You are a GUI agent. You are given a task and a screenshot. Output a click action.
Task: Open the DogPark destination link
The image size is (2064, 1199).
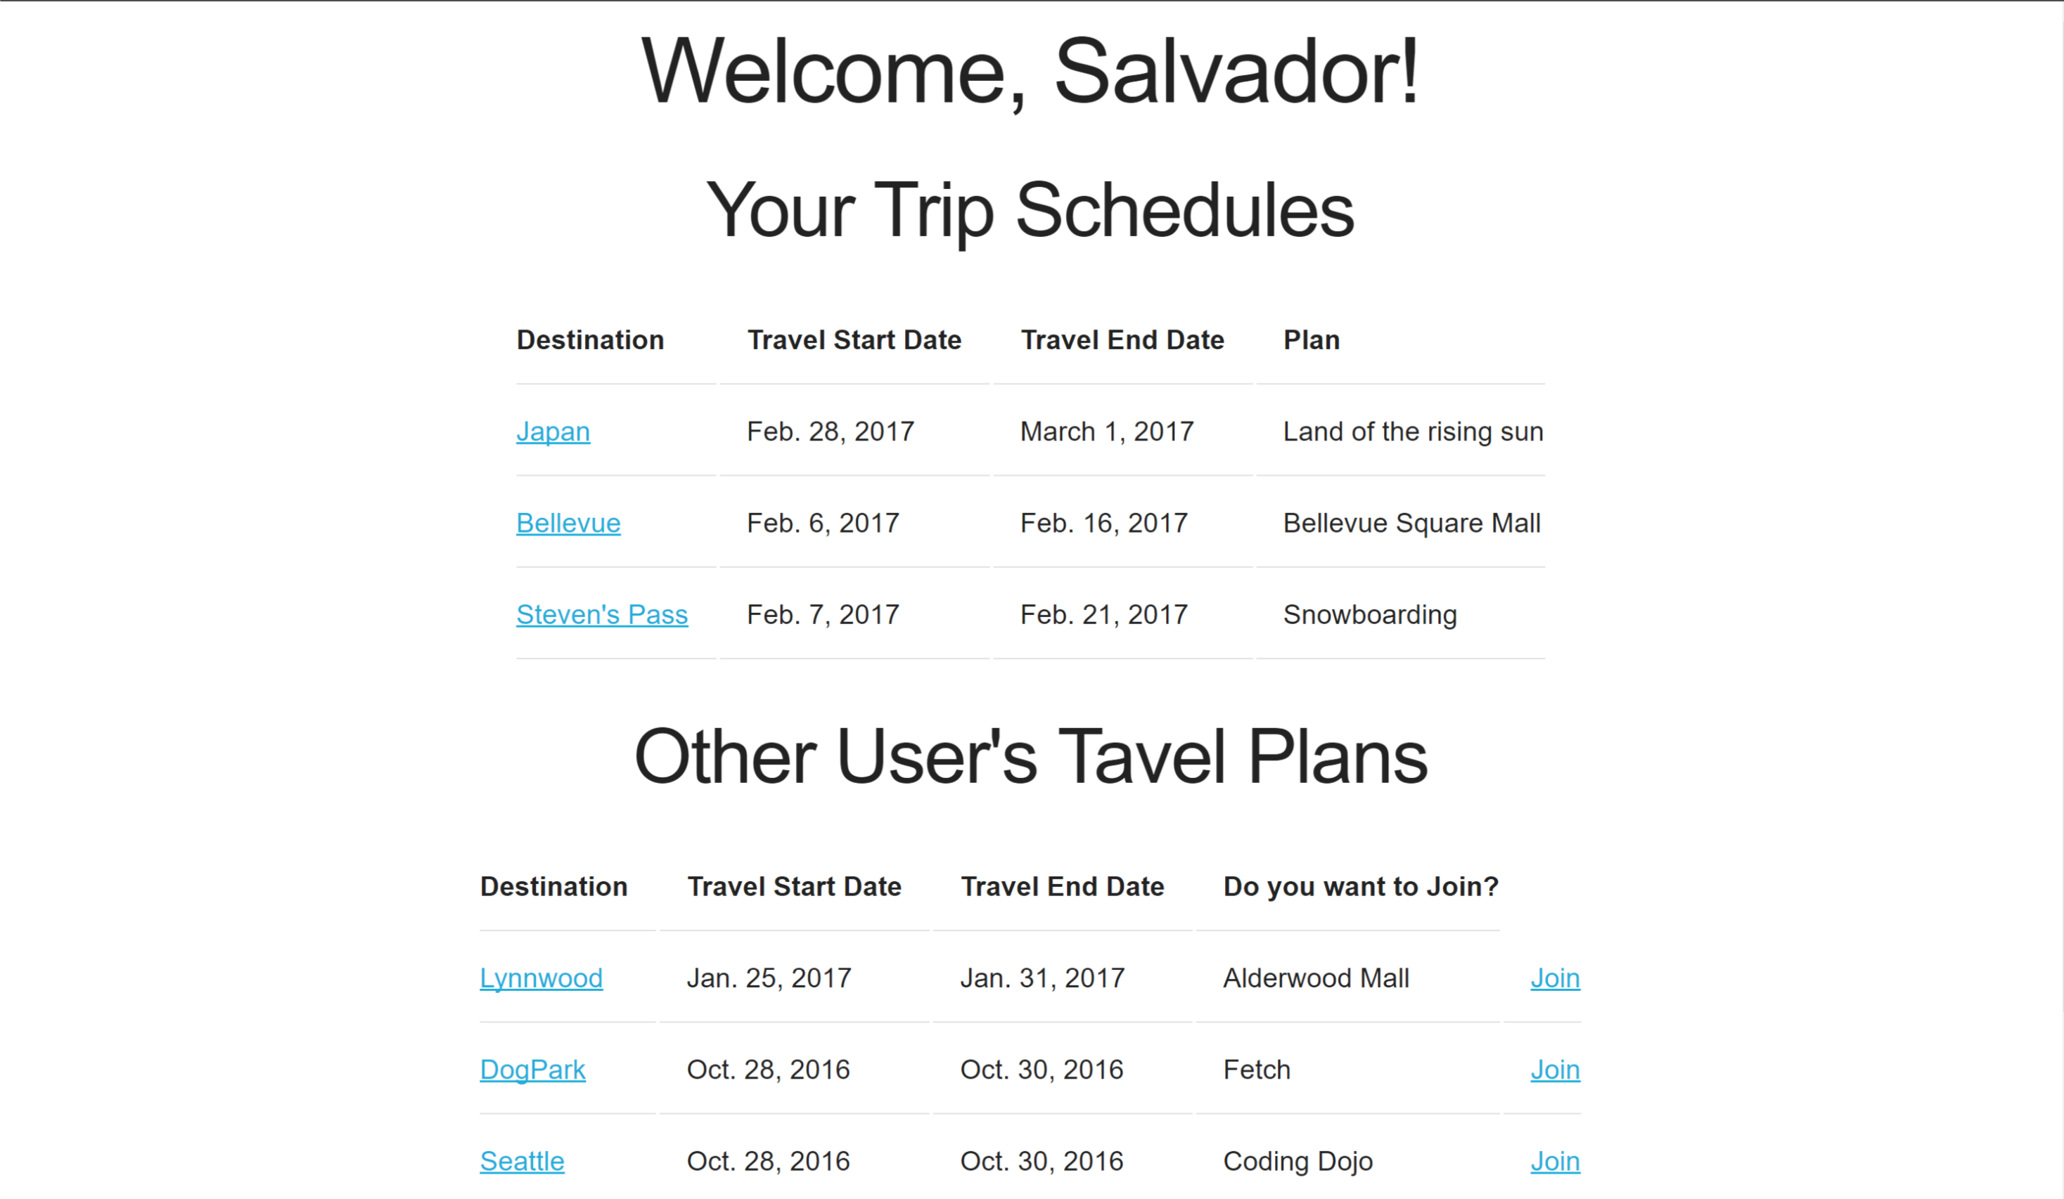532,1070
